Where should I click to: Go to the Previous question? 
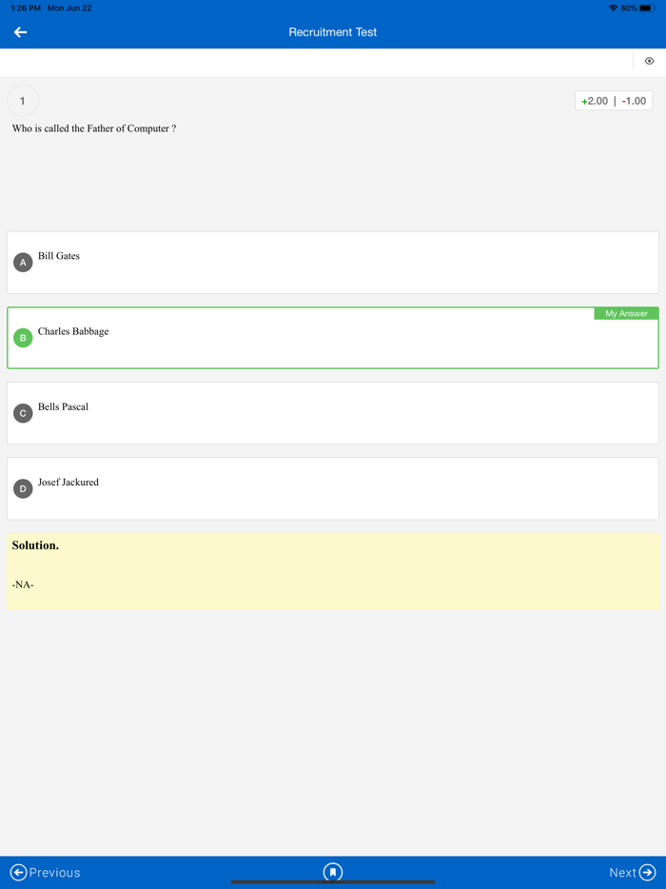click(46, 872)
